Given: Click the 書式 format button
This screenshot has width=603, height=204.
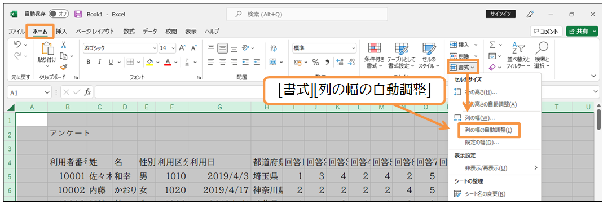Looking at the screenshot, I should pos(463,68).
